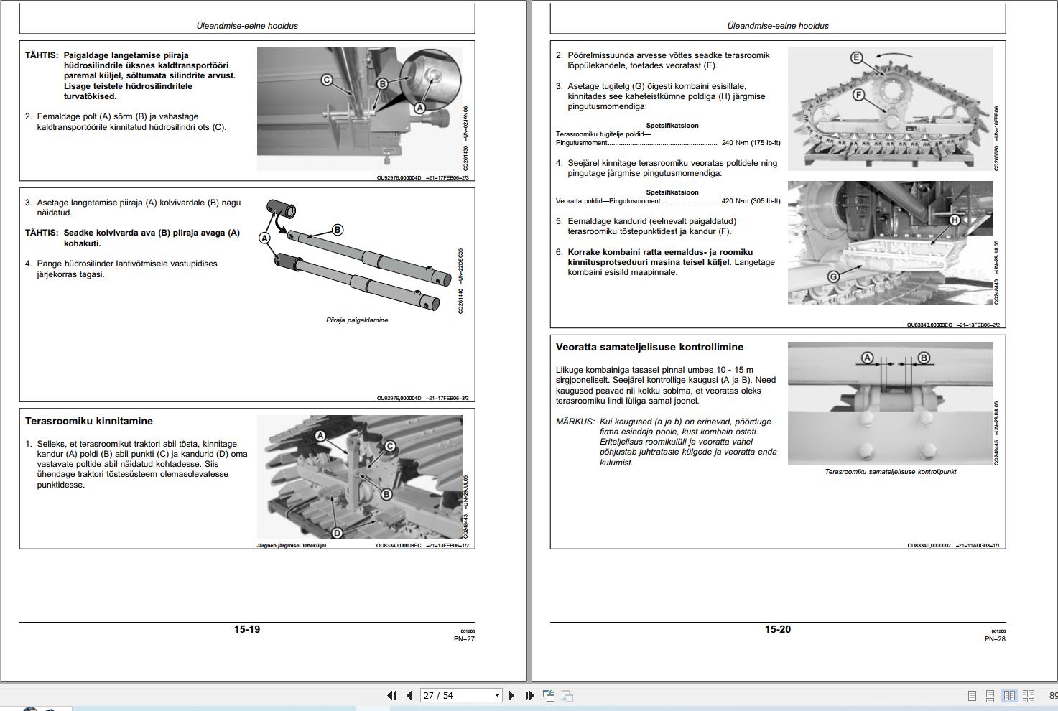The image size is (1058, 711).
Task: Click the support beam photo with labels G and H
Action: (x=891, y=243)
